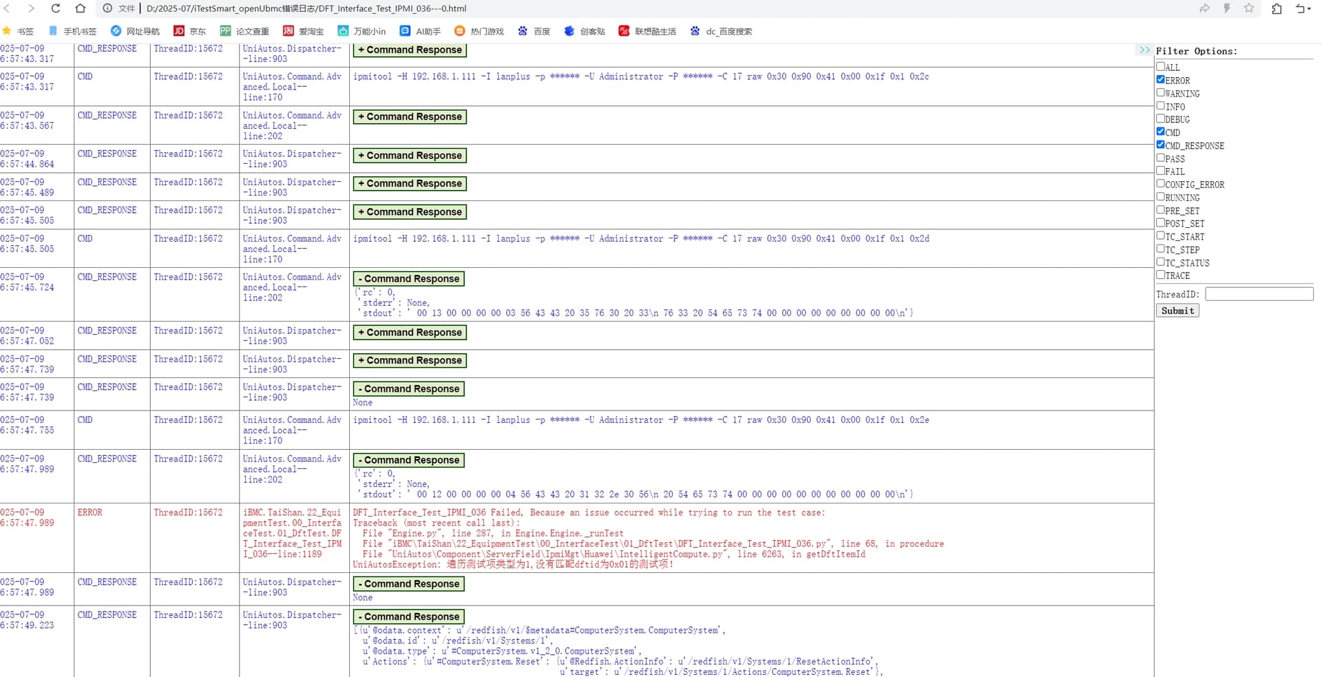This screenshot has height=677, width=1322.
Task: Enable the CONFIG_ERROR filter checkbox
Action: click(x=1160, y=183)
